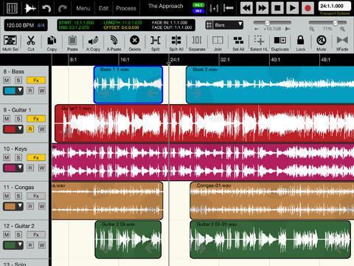Open the Guitar 2 track color dropdown

coord(13,245)
